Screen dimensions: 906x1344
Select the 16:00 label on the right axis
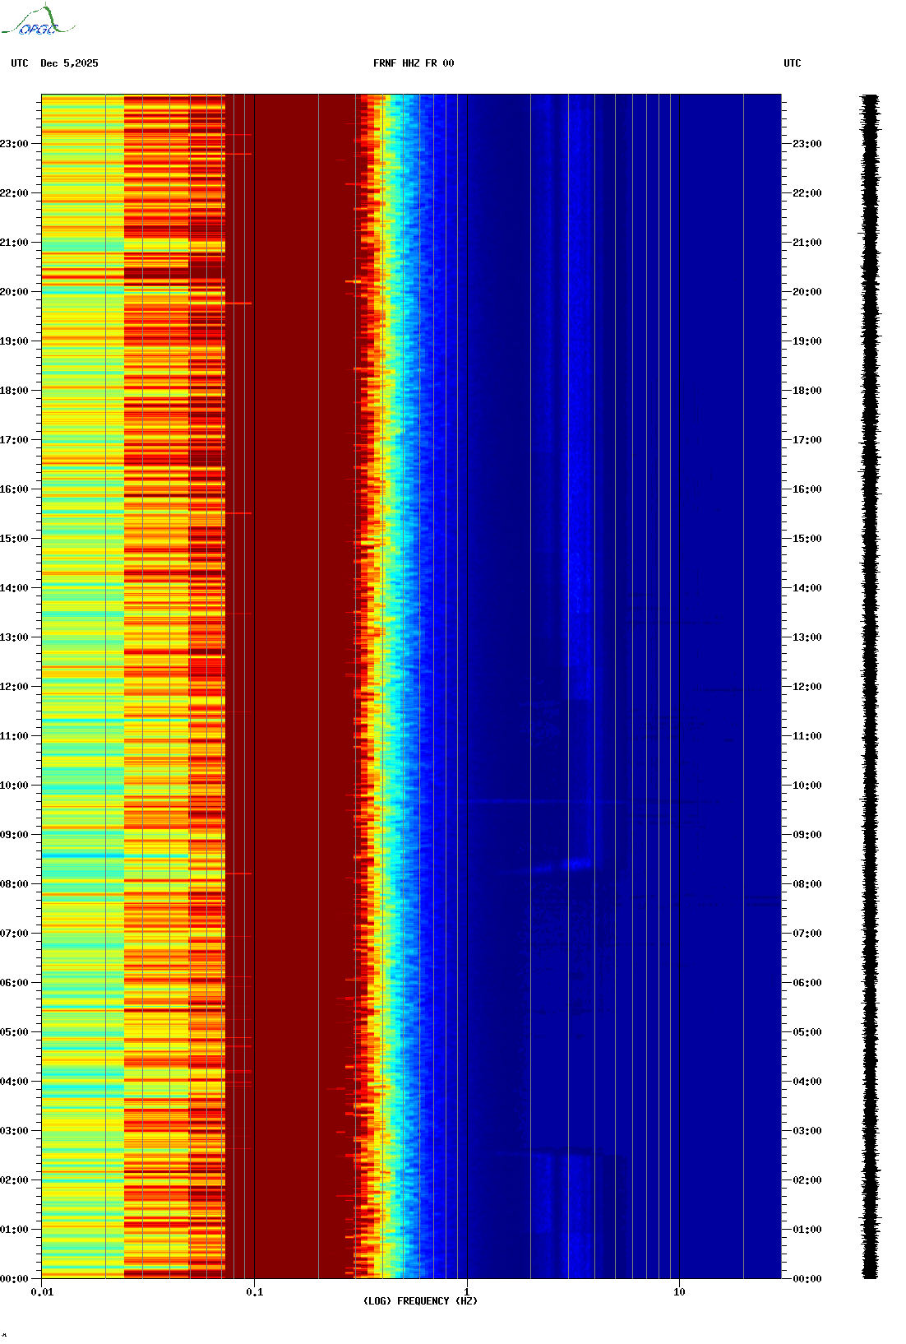807,489
